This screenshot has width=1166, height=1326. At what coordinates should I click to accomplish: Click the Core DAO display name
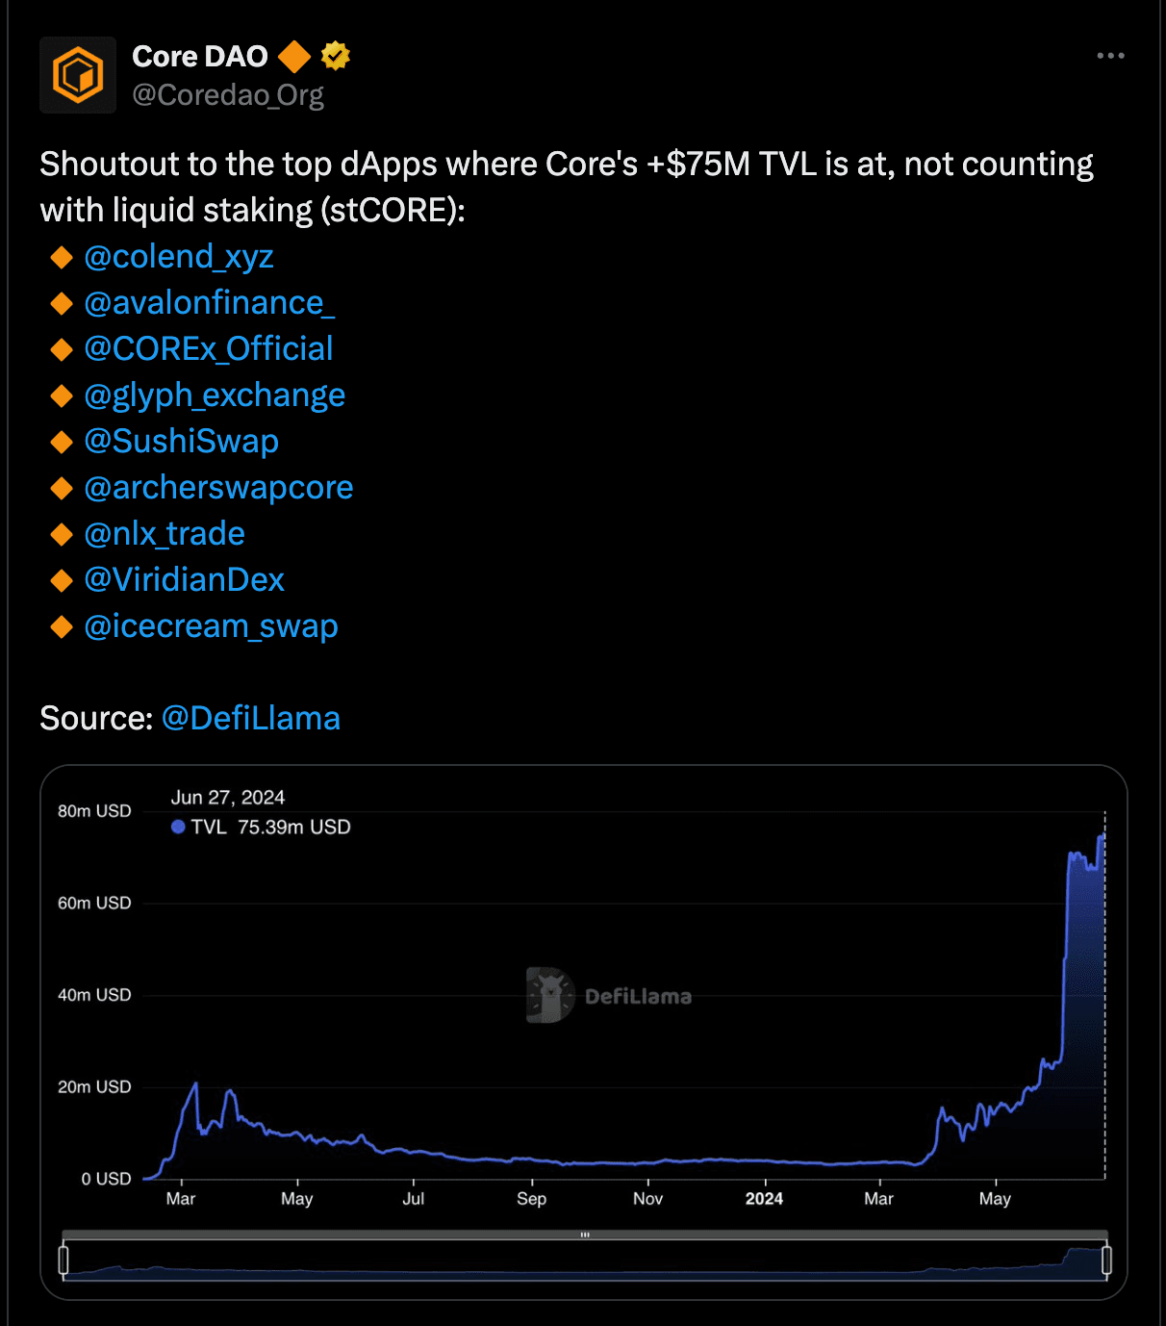pyautogui.click(x=200, y=57)
